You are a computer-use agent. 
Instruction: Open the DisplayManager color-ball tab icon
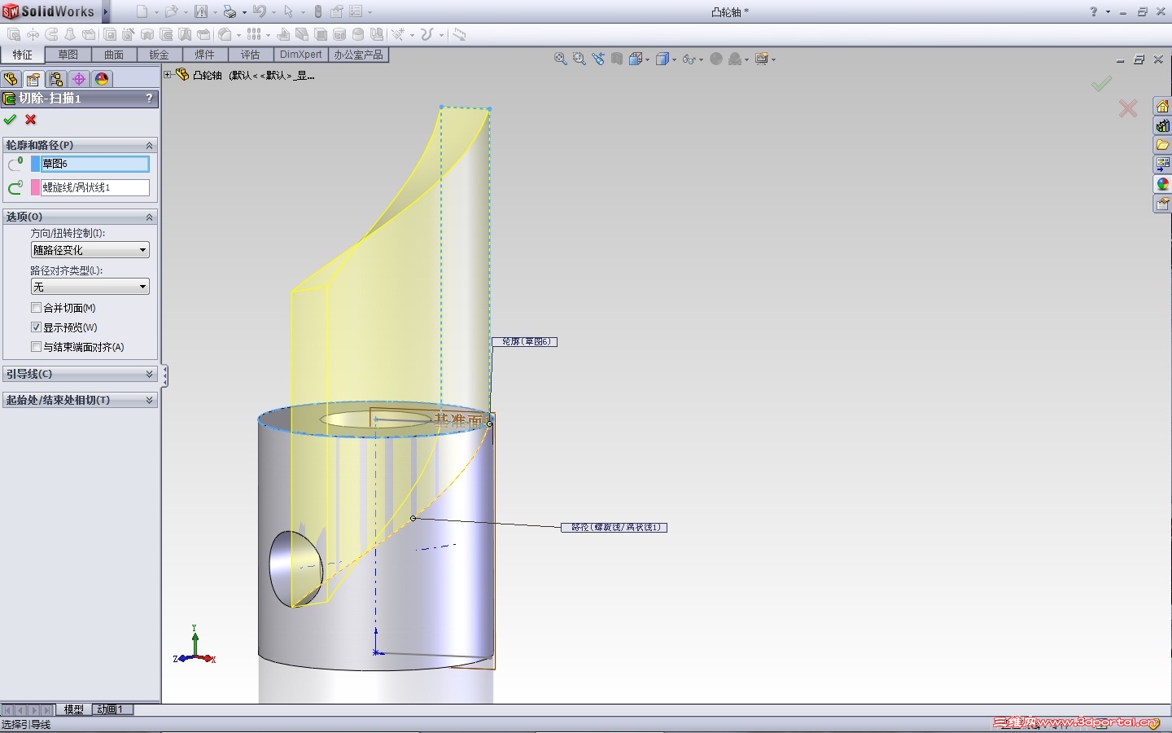coord(102,79)
